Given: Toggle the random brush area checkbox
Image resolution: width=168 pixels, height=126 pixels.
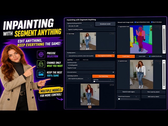Looking at the screenshot, I should point(150,56).
